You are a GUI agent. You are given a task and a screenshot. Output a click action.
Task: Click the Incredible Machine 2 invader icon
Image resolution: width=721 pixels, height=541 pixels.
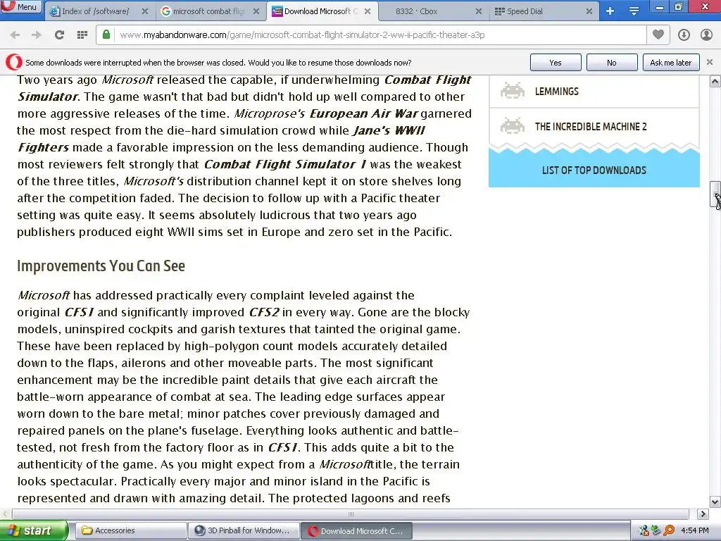tap(513, 125)
